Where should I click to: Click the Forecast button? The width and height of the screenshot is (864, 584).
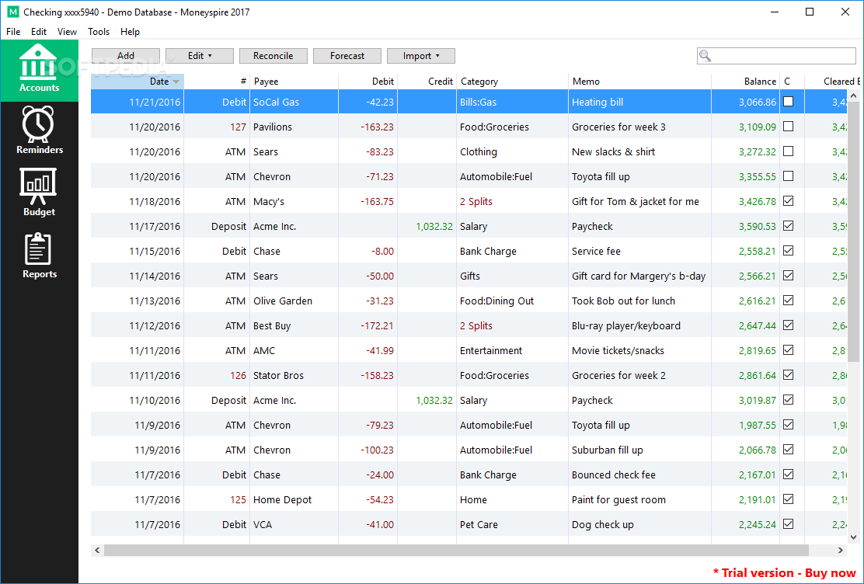(x=347, y=56)
